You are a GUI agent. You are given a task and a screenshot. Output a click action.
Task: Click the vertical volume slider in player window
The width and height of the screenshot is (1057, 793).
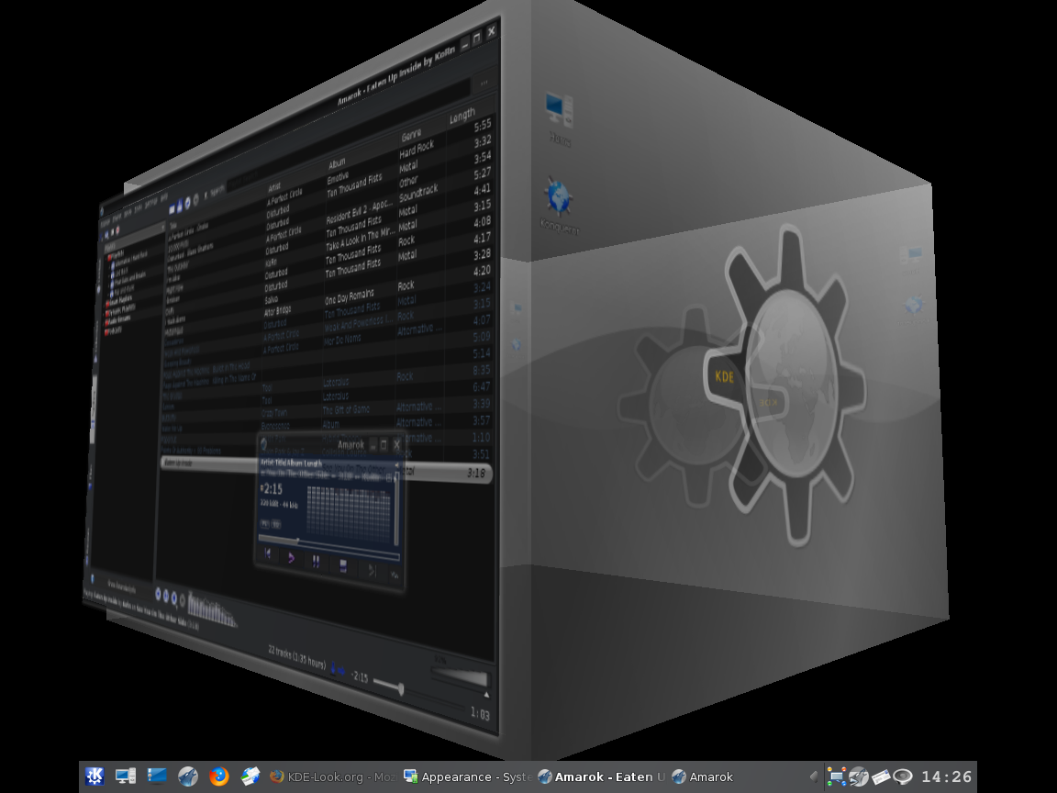click(396, 507)
